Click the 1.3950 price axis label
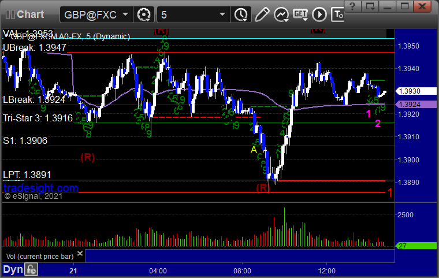Image resolution: width=439 pixels, height=278 pixels. (x=409, y=46)
